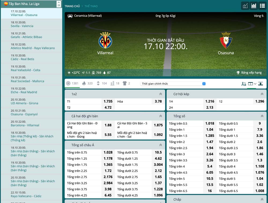Image resolution: width=268 pixels, height=203 pixels.
Task: Collapse the Tổng số section
Action: coord(262,116)
